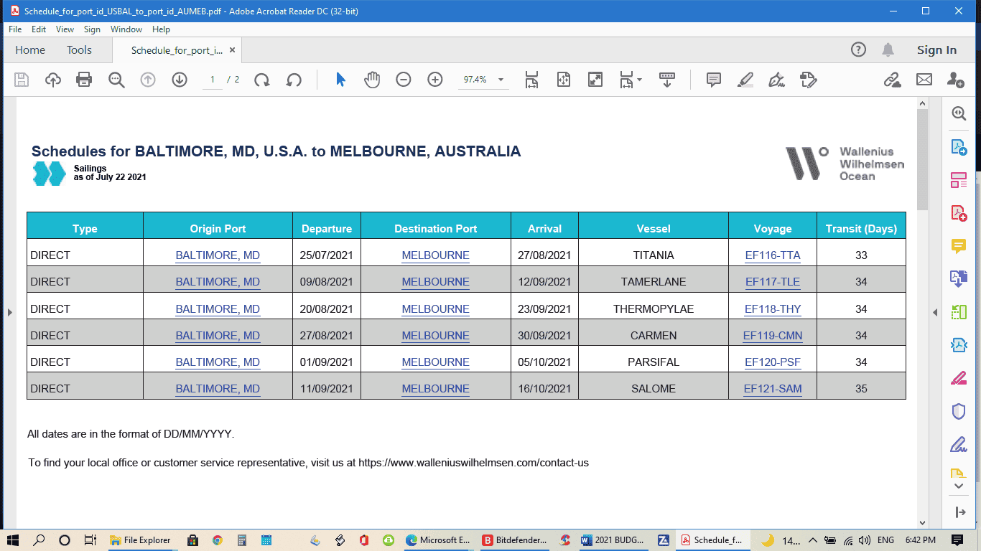Open the Find text magnifier
The height and width of the screenshot is (551, 981).
click(x=116, y=80)
